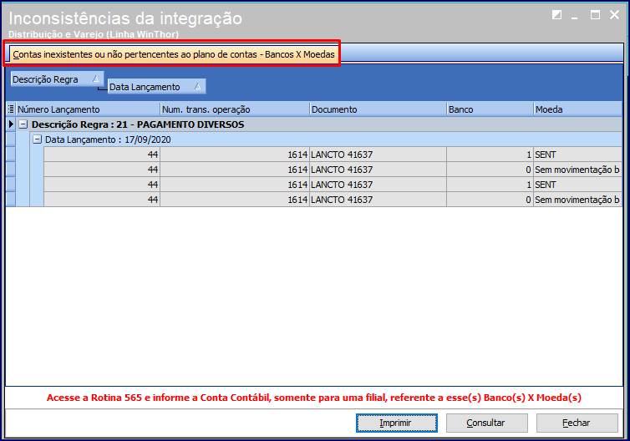
Task: Click the Documento column header
Action: click(x=378, y=109)
